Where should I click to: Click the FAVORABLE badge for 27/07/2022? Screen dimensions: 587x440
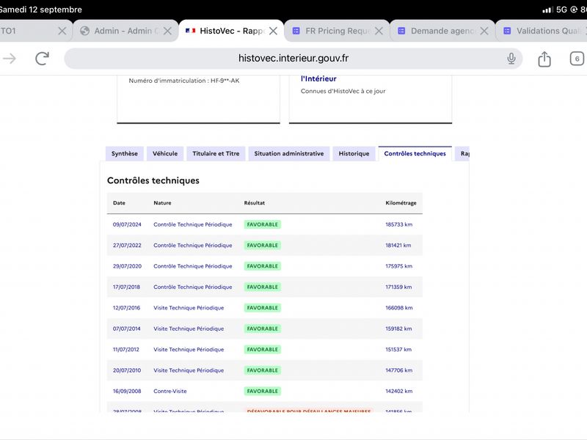(x=263, y=246)
